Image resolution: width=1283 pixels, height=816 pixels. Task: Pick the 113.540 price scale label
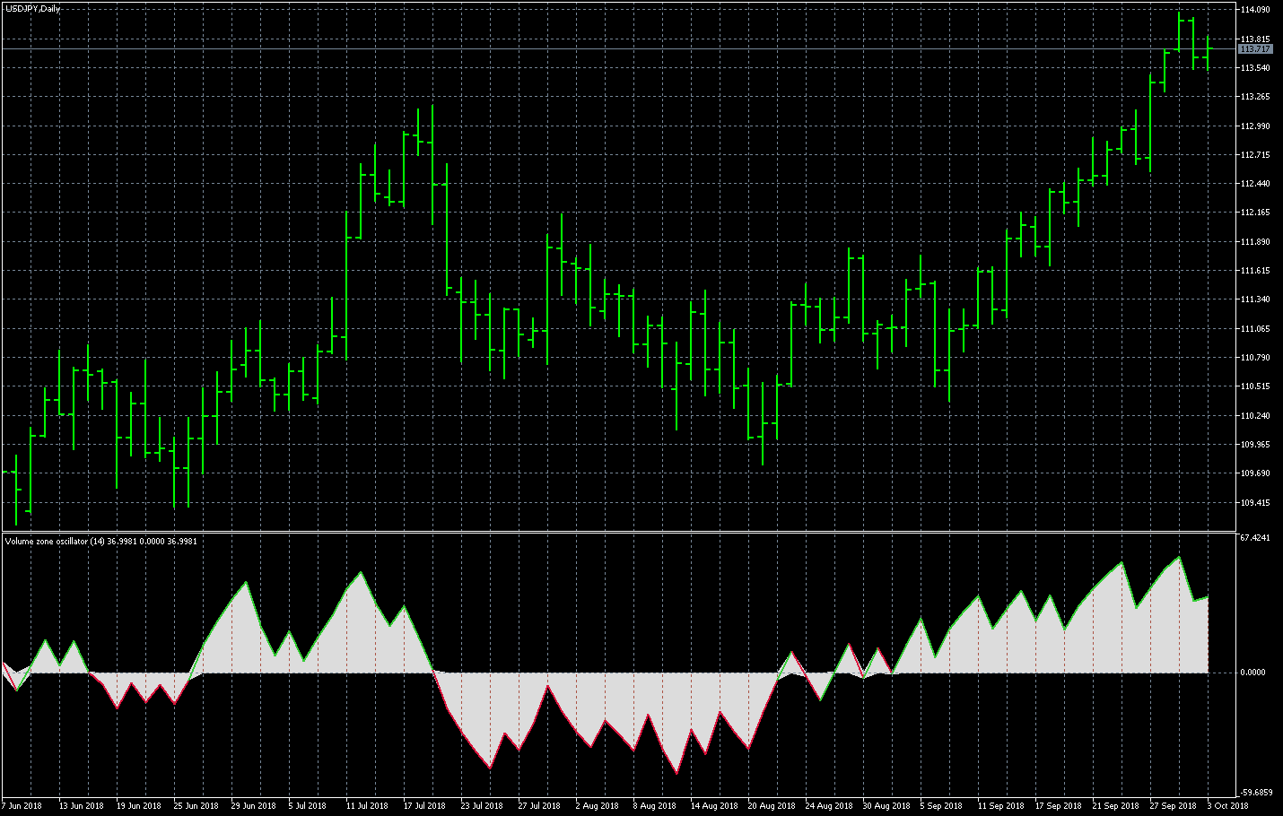1255,68
